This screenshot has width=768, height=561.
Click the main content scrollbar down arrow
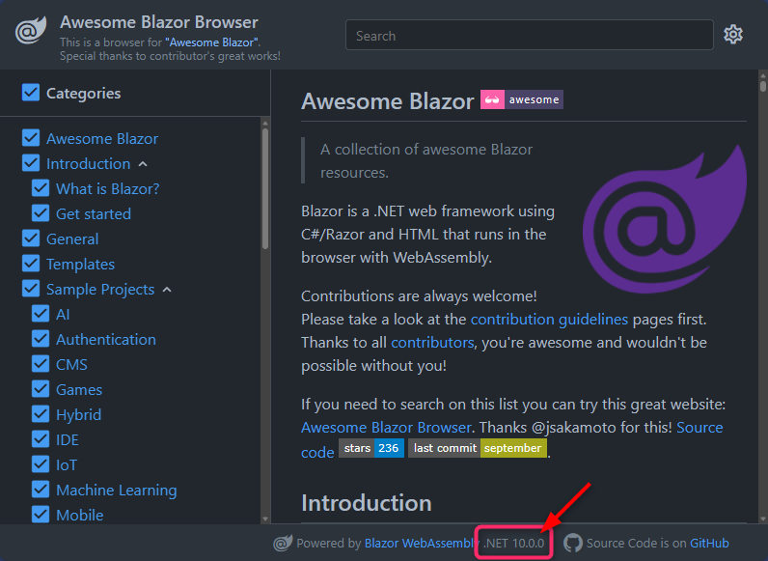pos(762,519)
